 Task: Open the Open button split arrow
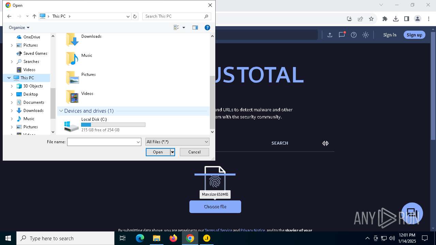(x=172, y=152)
